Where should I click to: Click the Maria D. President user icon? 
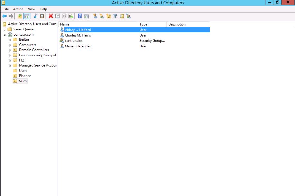62,46
